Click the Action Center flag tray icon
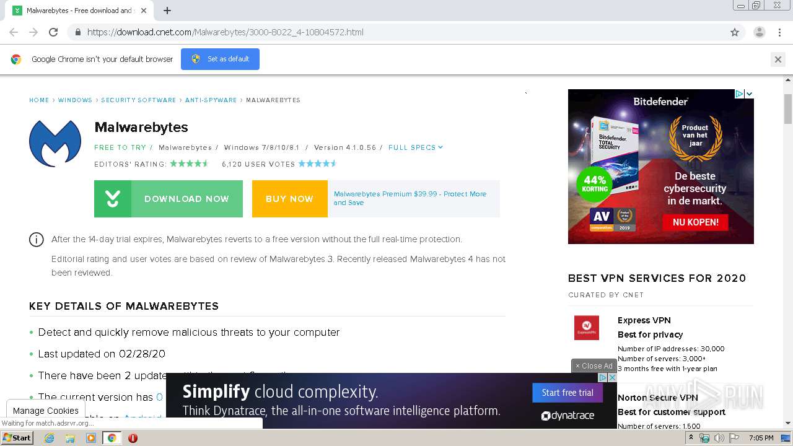The width and height of the screenshot is (793, 446). coord(734,438)
